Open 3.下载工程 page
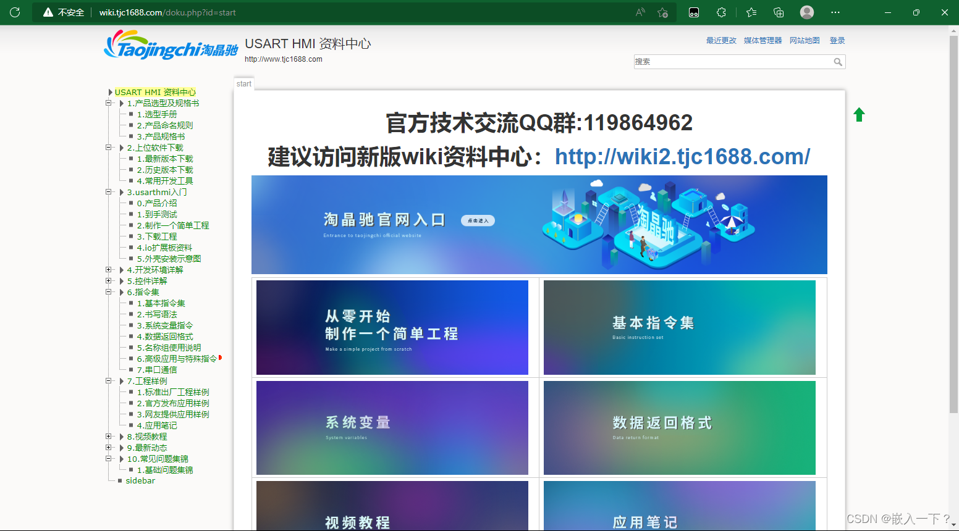Screen dimensions: 959x531 tap(157, 236)
